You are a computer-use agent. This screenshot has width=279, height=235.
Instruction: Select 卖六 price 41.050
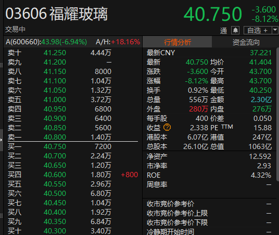coord(55,90)
